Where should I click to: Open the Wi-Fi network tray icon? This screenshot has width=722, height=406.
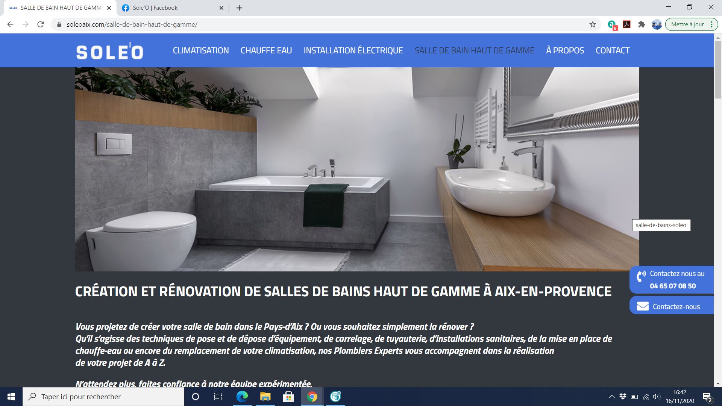646,397
